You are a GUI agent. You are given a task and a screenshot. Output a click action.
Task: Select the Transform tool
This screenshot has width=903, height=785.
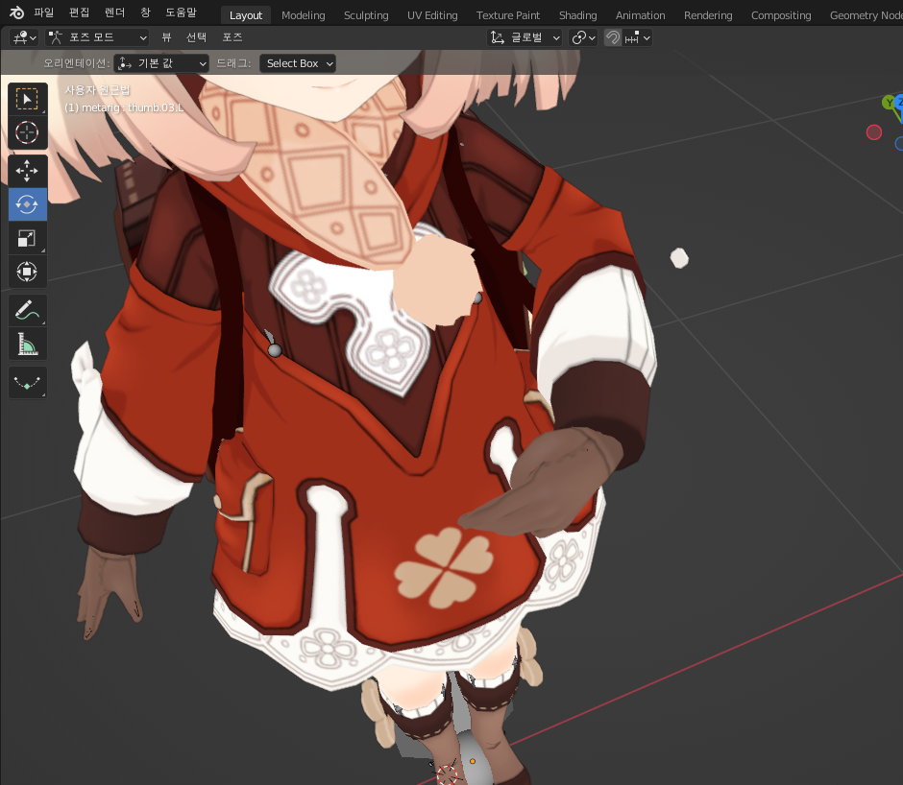click(27, 271)
